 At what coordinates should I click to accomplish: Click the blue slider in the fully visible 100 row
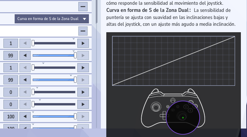click(x=54, y=117)
